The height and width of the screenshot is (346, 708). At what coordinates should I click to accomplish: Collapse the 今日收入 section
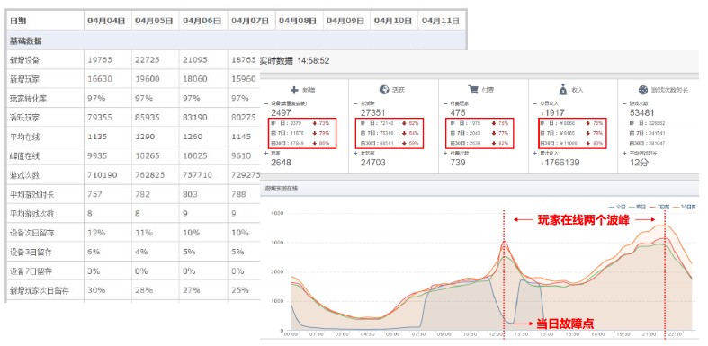pyautogui.click(x=535, y=103)
